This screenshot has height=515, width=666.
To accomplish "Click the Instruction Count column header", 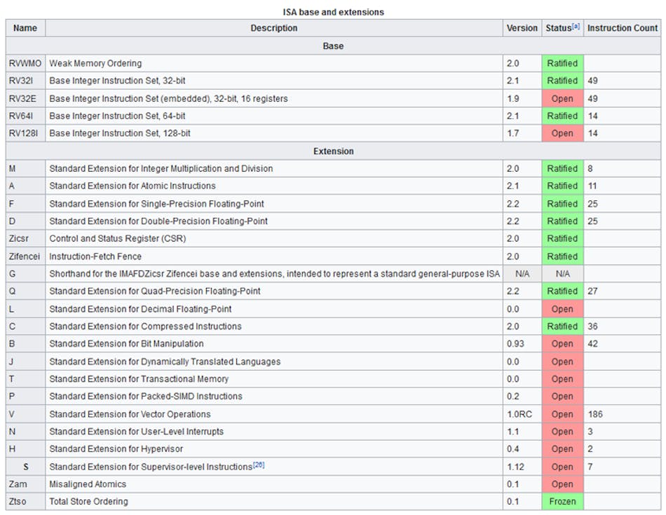I will [x=622, y=28].
